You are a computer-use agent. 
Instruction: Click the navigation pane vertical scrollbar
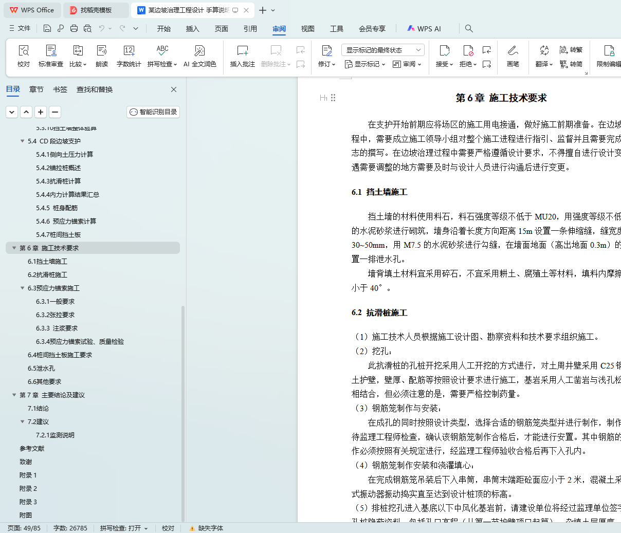pos(183,414)
